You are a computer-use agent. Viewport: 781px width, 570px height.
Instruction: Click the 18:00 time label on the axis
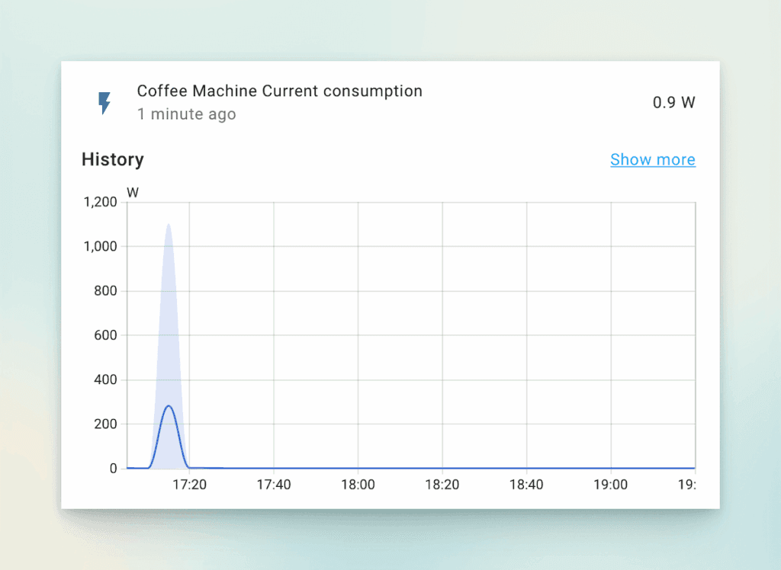coord(358,484)
